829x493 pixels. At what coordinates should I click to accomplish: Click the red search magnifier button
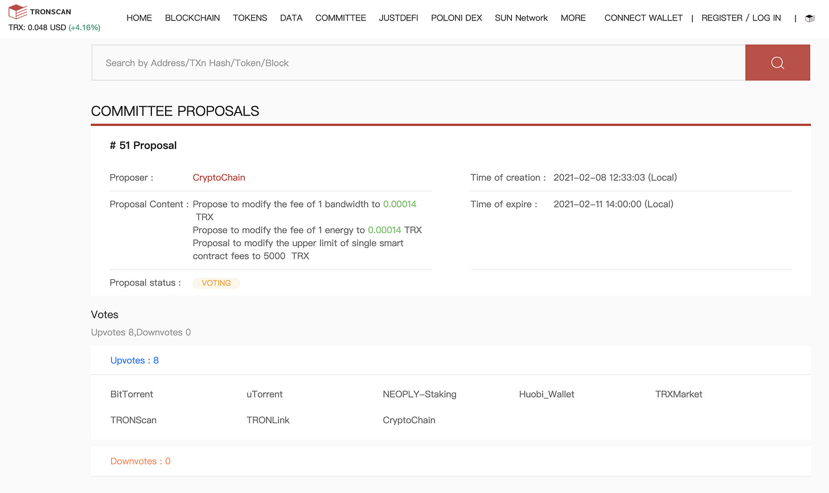pyautogui.click(x=777, y=63)
